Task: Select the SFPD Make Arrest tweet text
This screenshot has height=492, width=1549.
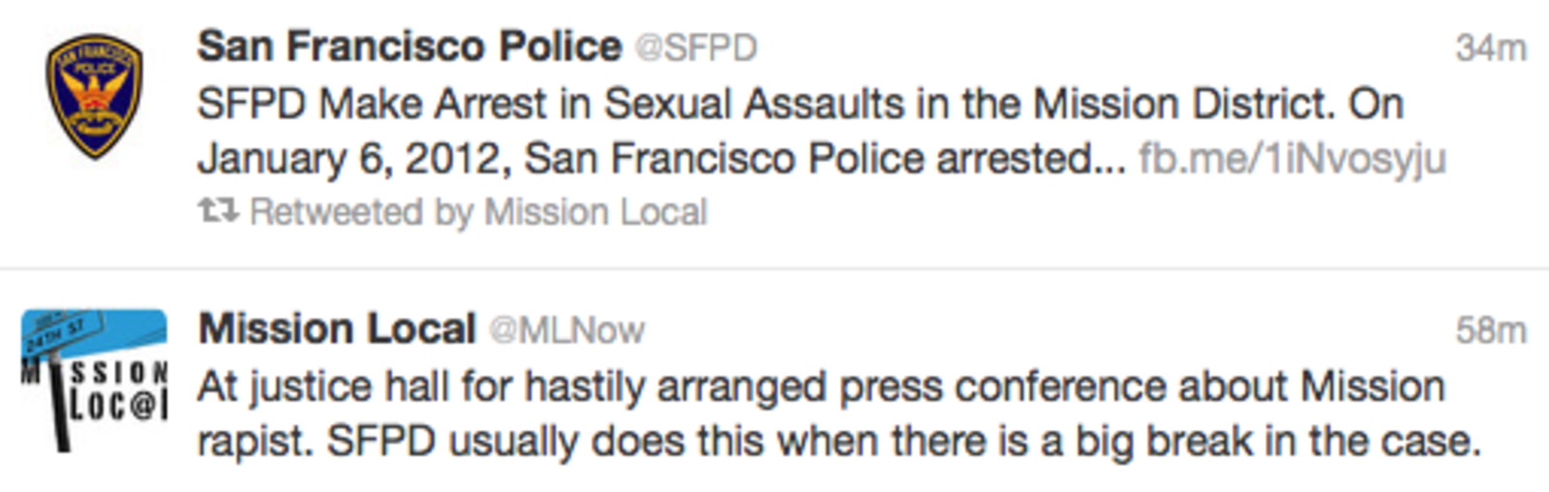Action: click(x=821, y=131)
